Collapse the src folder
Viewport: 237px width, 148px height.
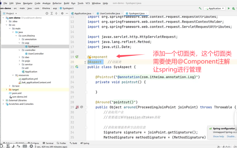click(7, 25)
